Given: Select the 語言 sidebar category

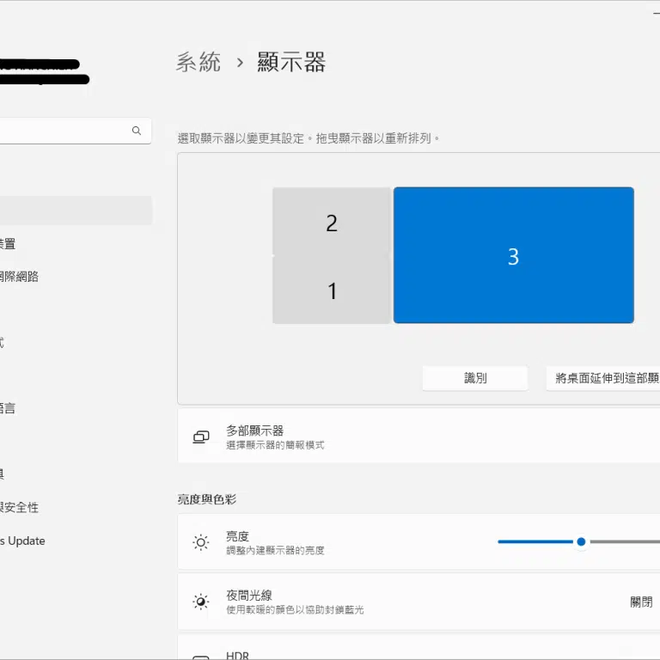Looking at the screenshot, I should pyautogui.click(x=7, y=408).
